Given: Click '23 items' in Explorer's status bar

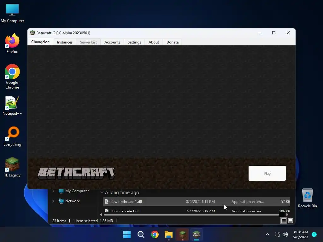Looking at the screenshot, I should [59, 221].
